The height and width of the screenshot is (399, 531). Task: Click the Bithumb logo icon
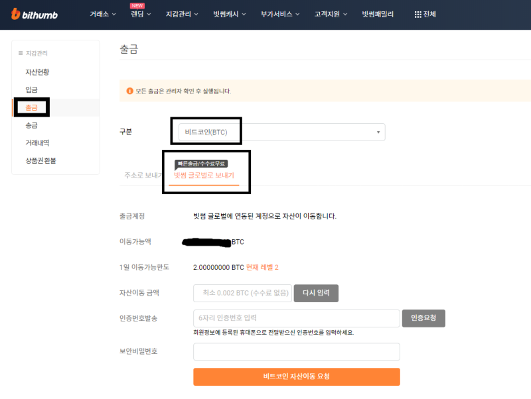16,14
